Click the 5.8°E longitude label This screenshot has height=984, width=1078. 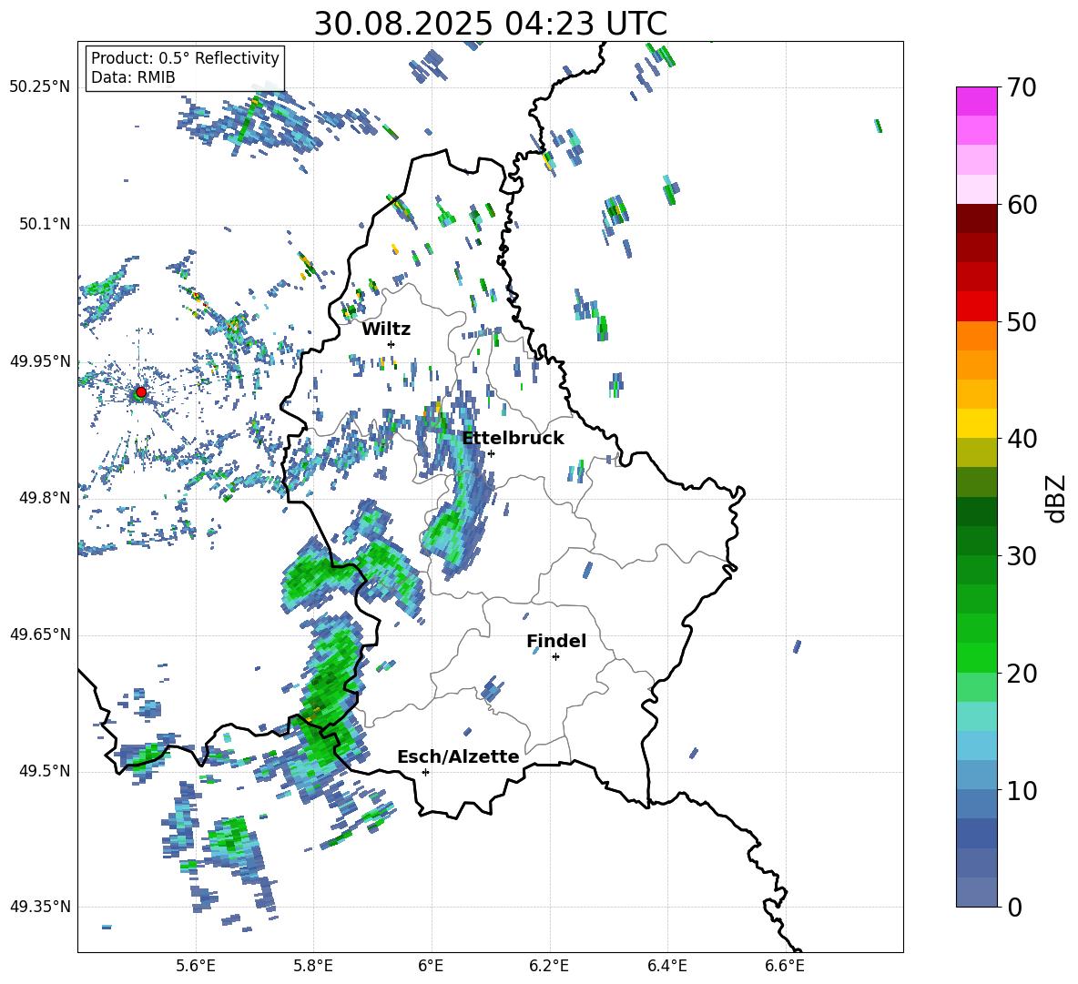point(313,966)
